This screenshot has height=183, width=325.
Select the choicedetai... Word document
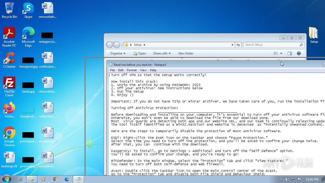[47, 85]
